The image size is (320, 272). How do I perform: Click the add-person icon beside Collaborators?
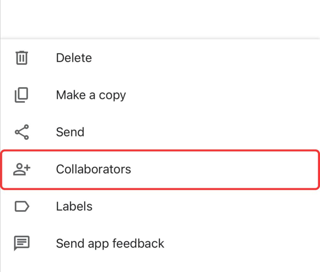21,169
